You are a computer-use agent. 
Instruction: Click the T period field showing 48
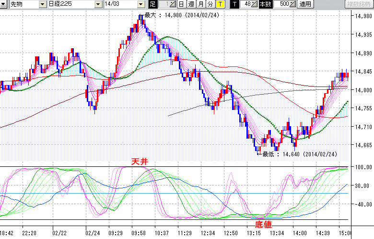pos(246,4)
